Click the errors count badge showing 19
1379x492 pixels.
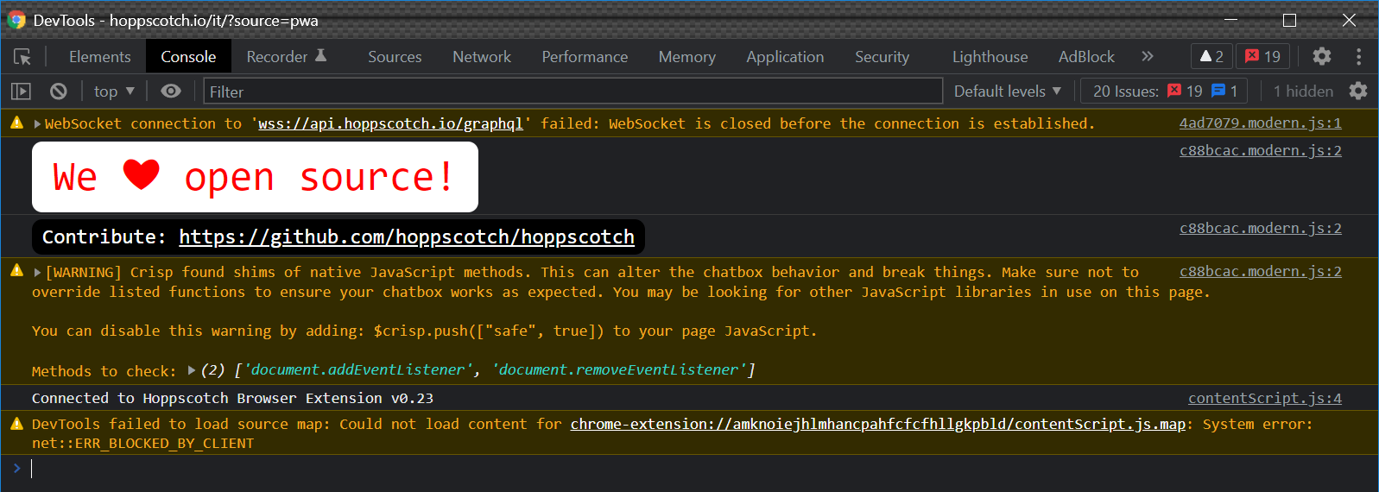tap(1262, 56)
